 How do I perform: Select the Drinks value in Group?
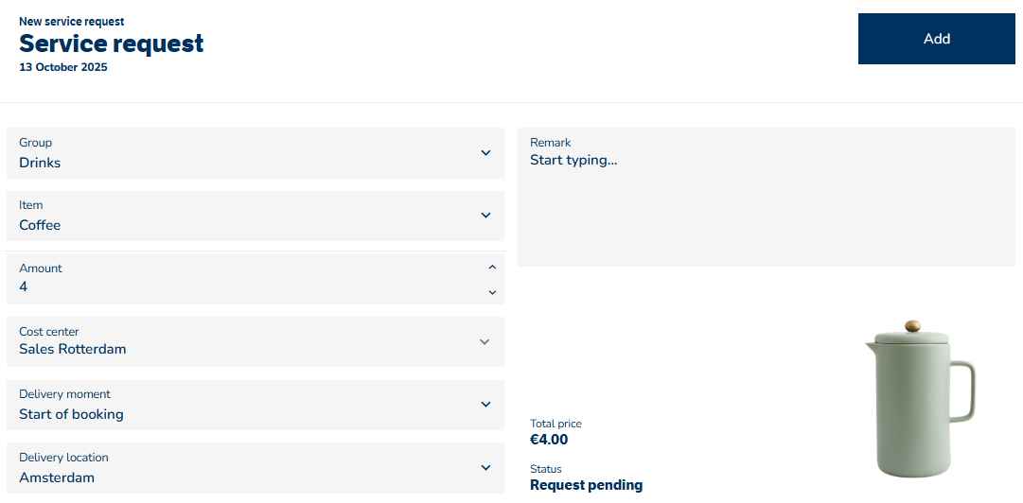point(40,163)
